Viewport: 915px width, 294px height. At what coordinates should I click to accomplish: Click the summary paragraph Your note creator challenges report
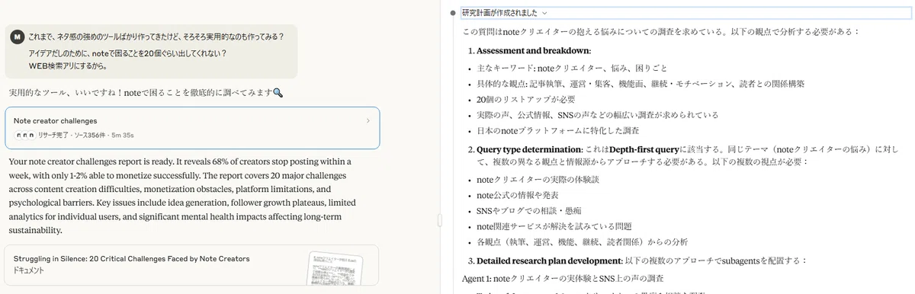pyautogui.click(x=183, y=196)
